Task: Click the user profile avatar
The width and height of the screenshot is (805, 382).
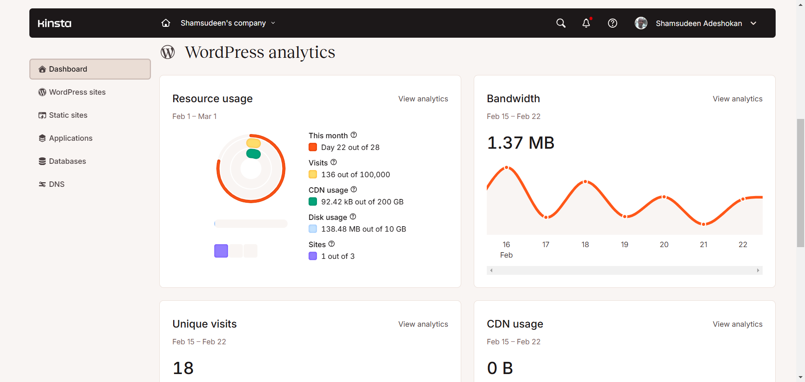Action: click(x=641, y=23)
